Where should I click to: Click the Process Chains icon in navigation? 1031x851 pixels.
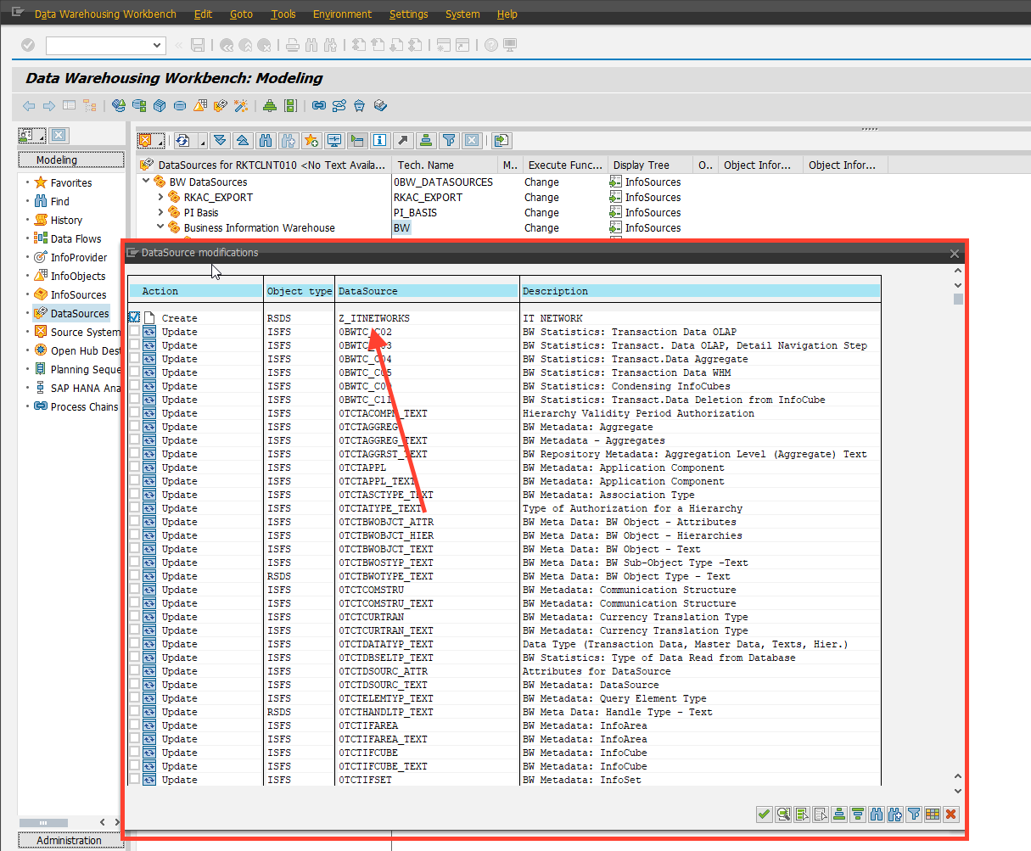40,406
